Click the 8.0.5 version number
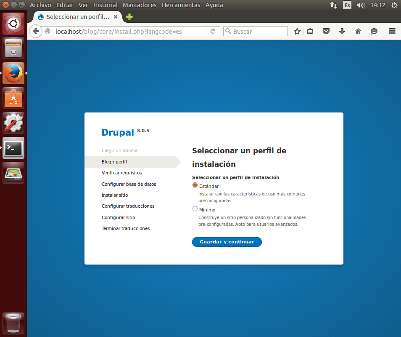 tap(143, 131)
